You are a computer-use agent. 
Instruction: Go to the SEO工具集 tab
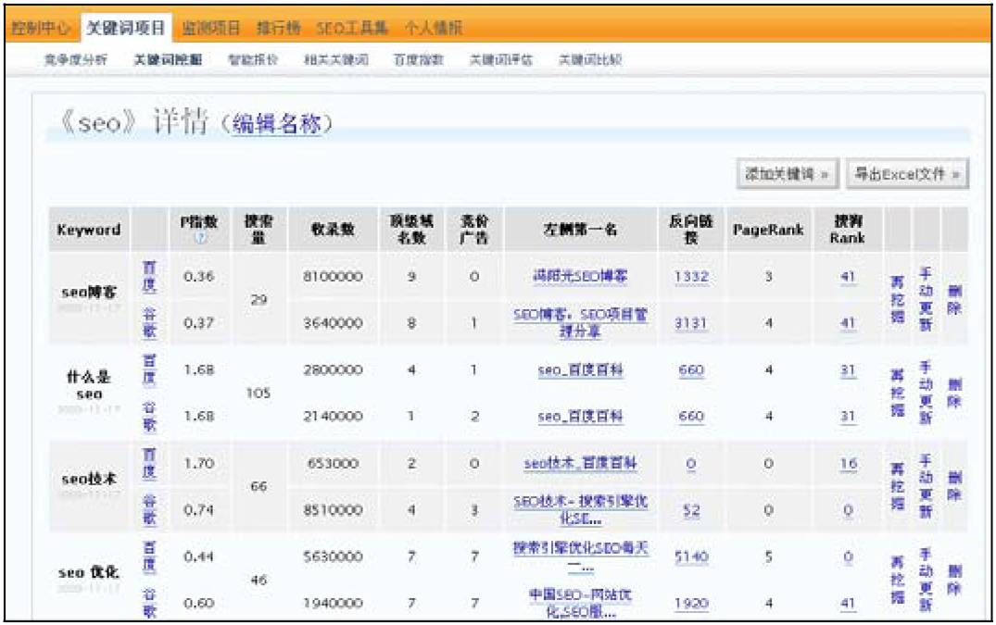click(x=352, y=28)
